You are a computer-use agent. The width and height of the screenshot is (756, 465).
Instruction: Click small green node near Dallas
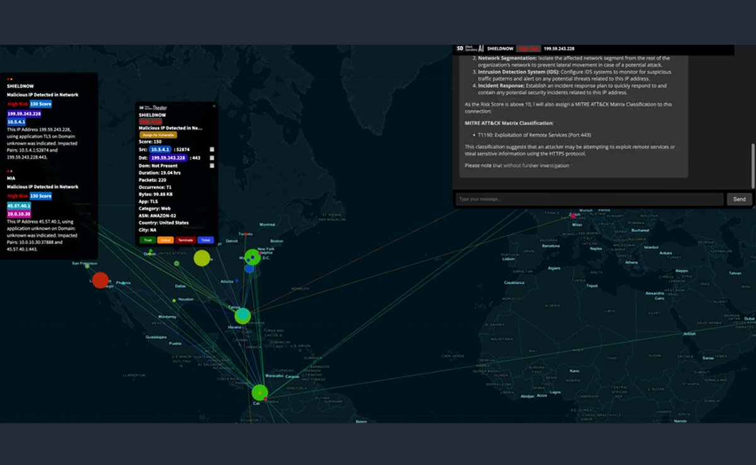pos(176,263)
